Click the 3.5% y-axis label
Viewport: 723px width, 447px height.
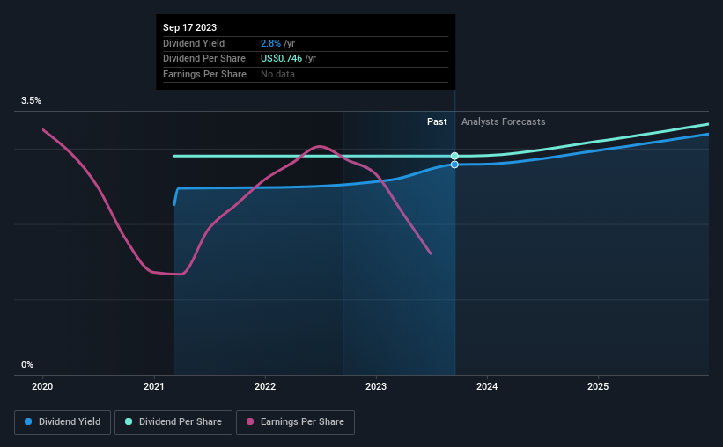pyautogui.click(x=31, y=100)
